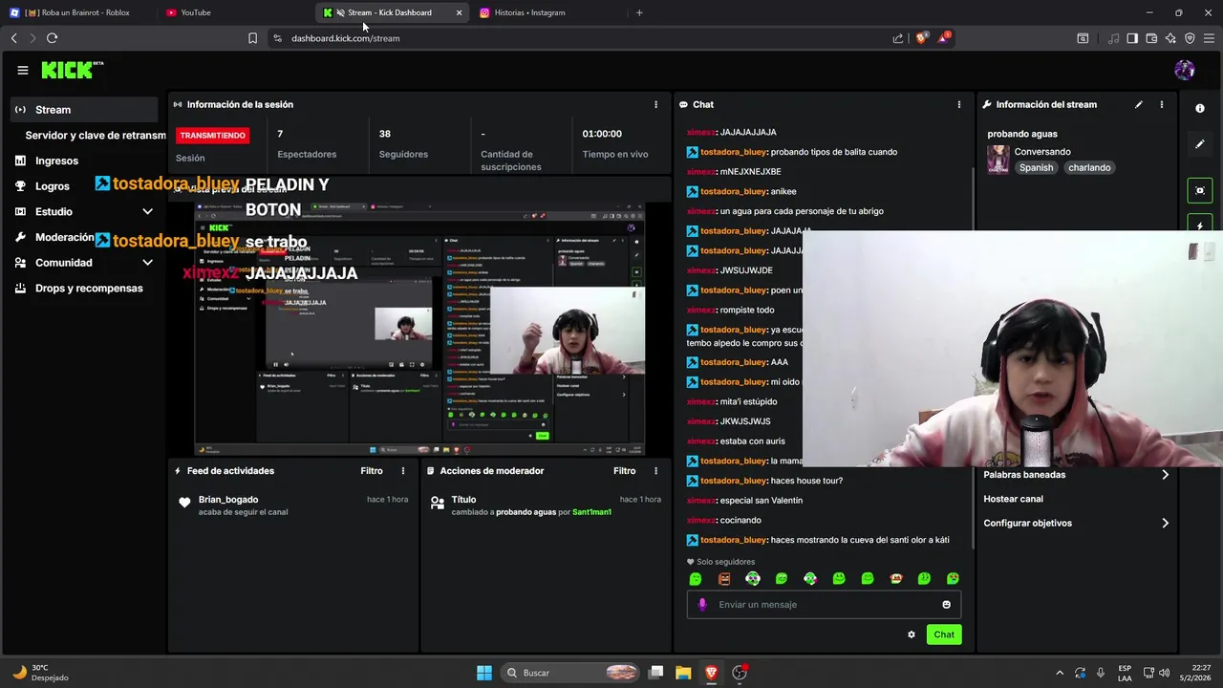Click the Spanish language tag
Image resolution: width=1223 pixels, height=688 pixels.
point(1036,167)
